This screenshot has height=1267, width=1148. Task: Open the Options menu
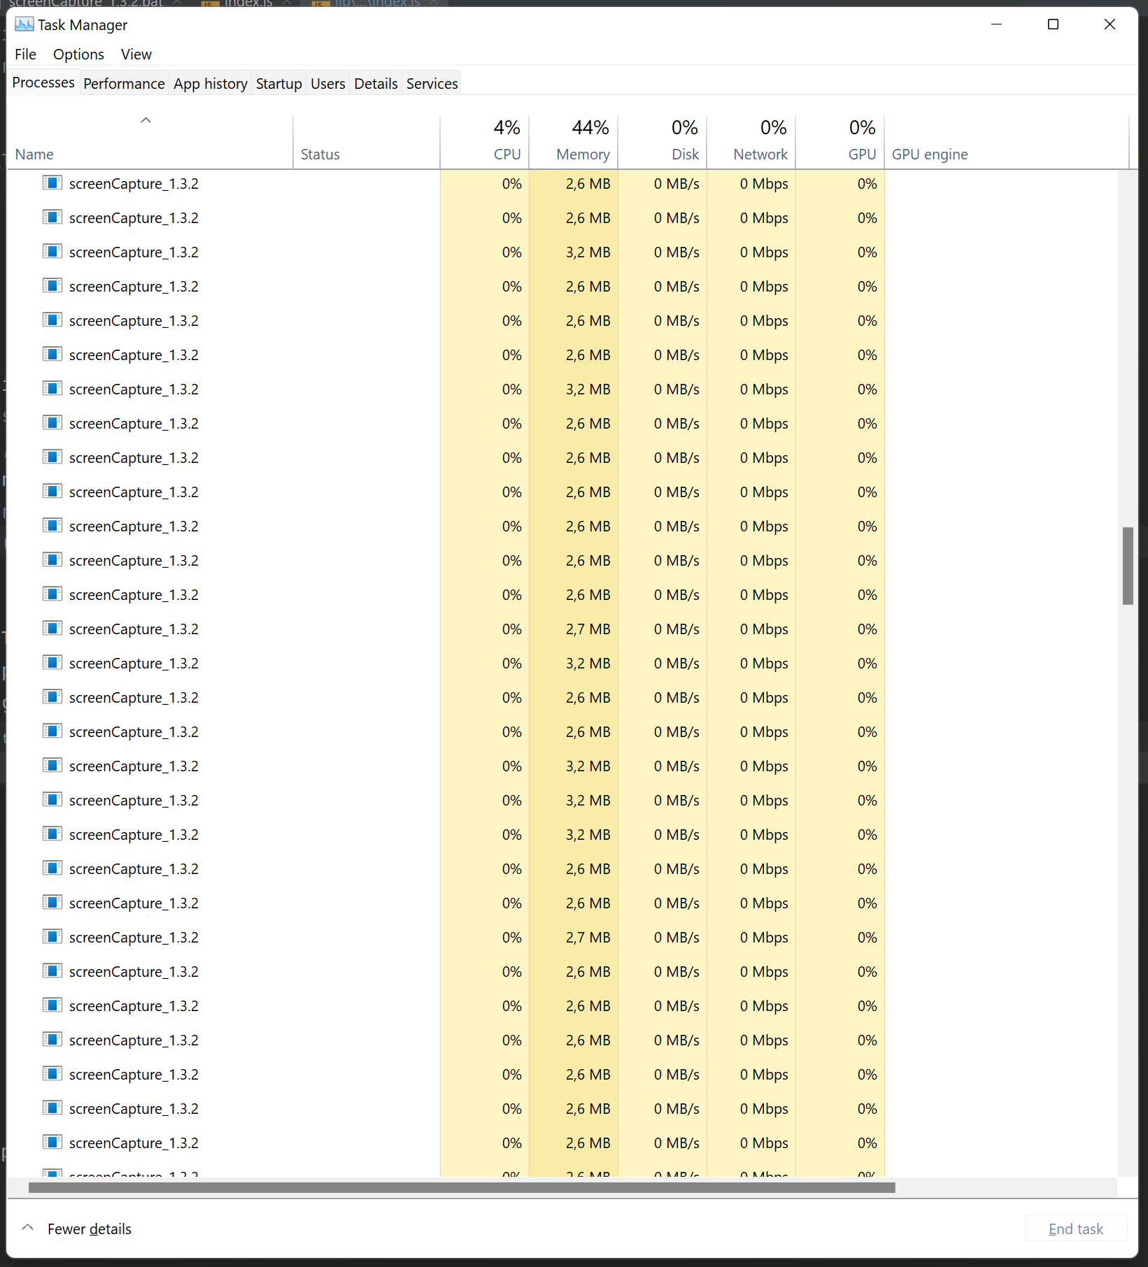[x=78, y=54]
